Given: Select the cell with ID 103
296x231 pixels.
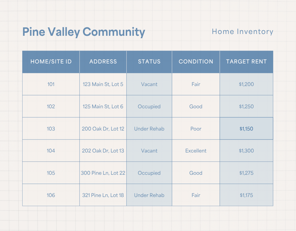Looking at the screenshot, I should 51,128.
